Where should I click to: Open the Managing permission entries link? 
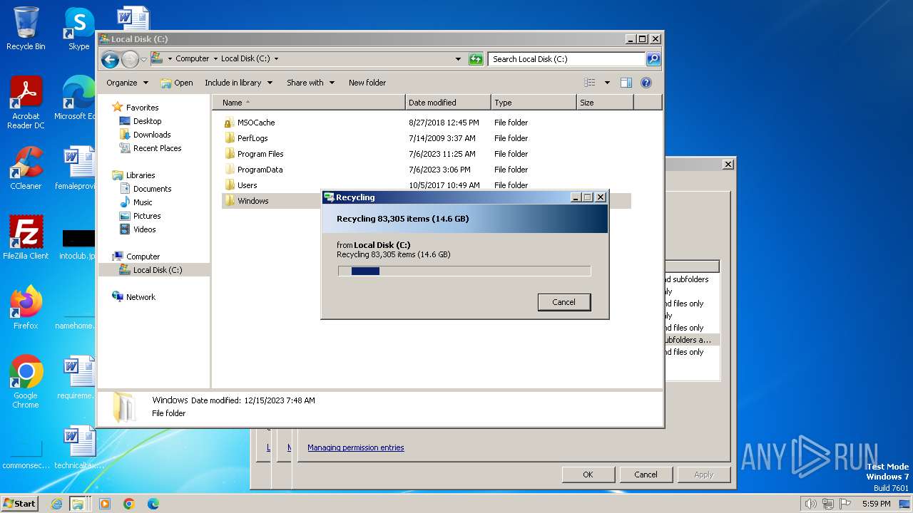coord(355,448)
